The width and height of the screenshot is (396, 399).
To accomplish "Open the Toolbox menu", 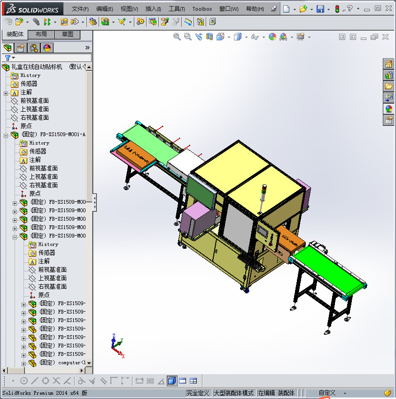I will tap(202, 9).
